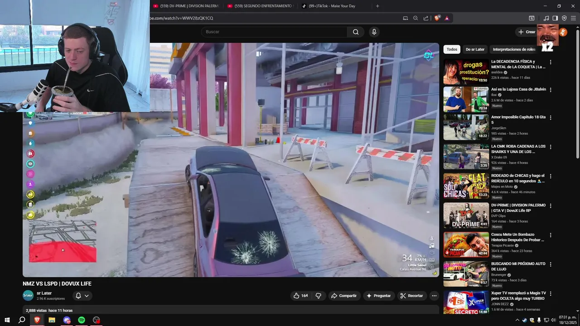Open Spotify from the taskbar

82,320
